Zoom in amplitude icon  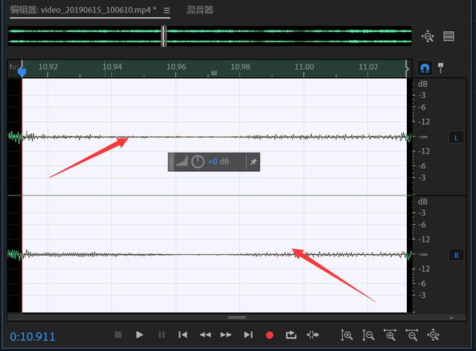tap(347, 335)
